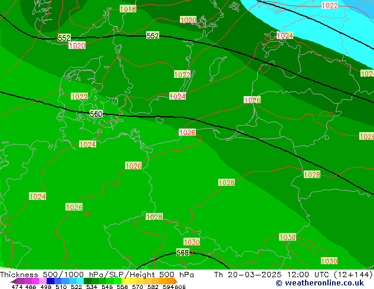The width and height of the screenshot is (374, 289).
Task: Click legend value 606
Action: point(180,287)
